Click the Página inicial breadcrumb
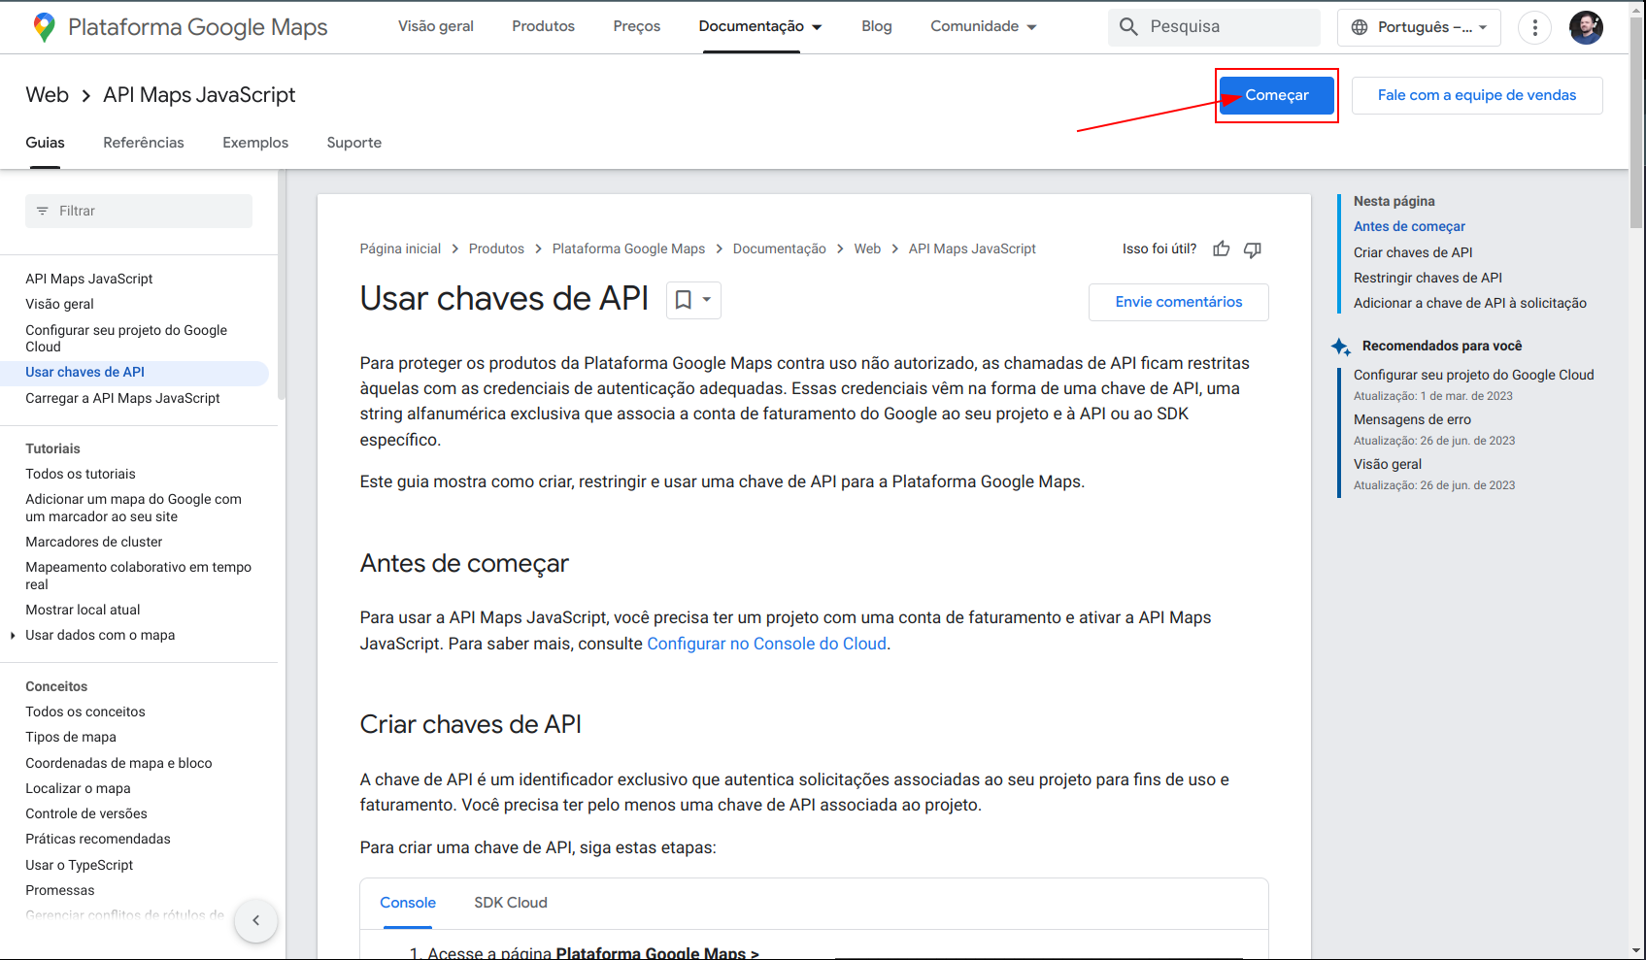This screenshot has height=960, width=1646. pos(400,249)
